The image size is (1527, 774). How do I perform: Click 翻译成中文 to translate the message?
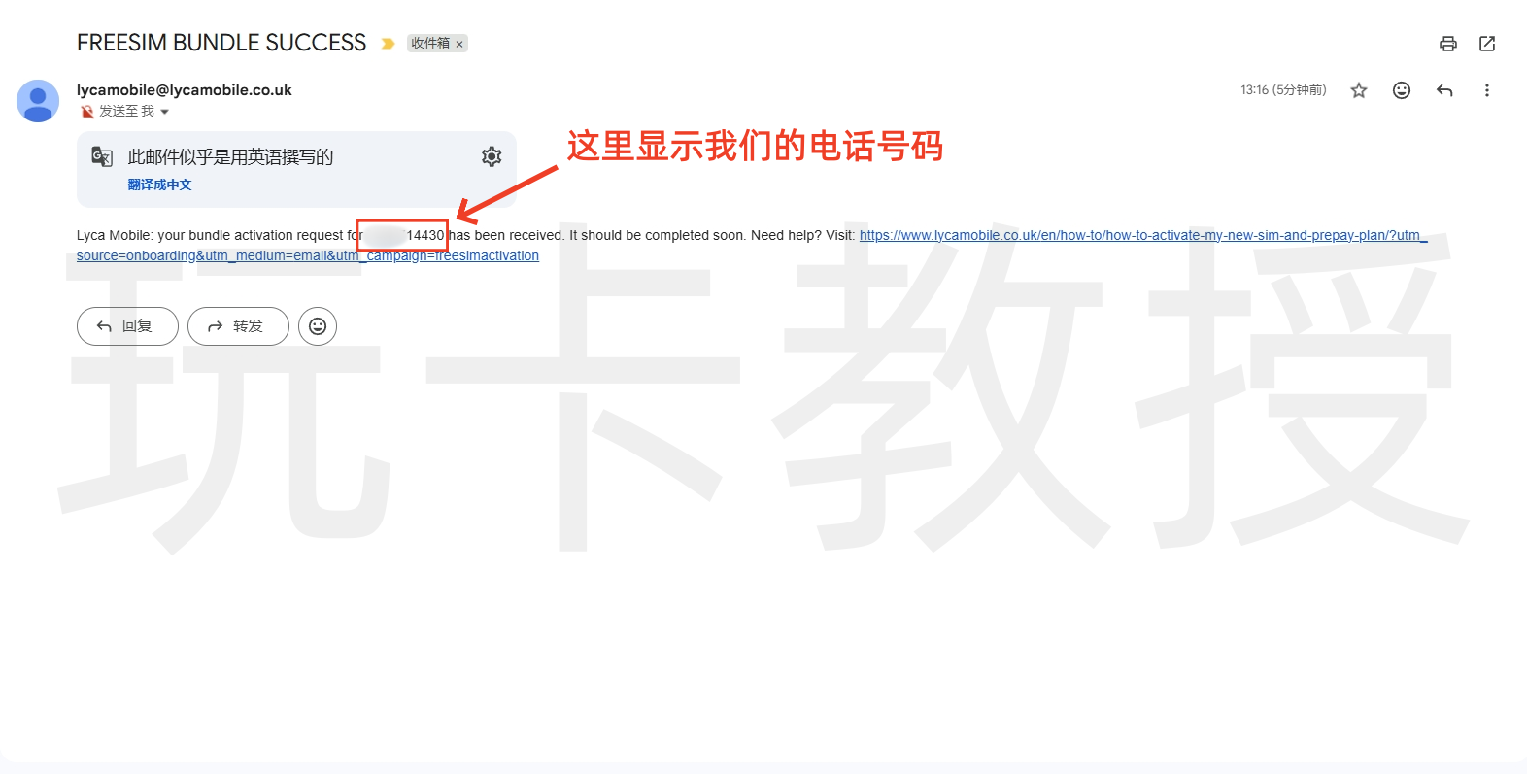pyautogui.click(x=159, y=185)
